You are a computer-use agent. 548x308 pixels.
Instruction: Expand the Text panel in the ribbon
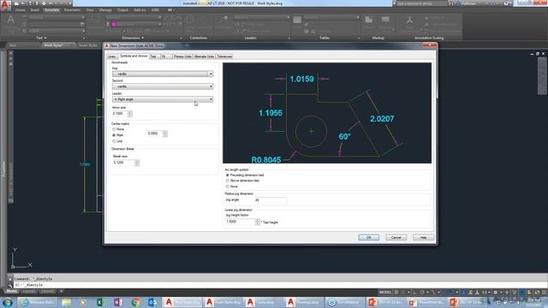click(x=41, y=38)
